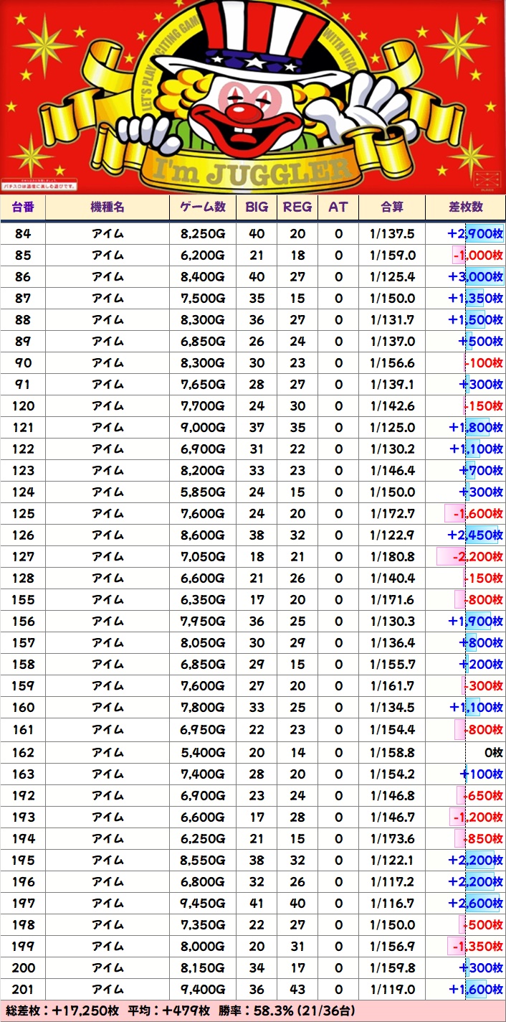This screenshot has height=1022, width=506.
Task: Click the 9,400G game count value
Action: [204, 990]
